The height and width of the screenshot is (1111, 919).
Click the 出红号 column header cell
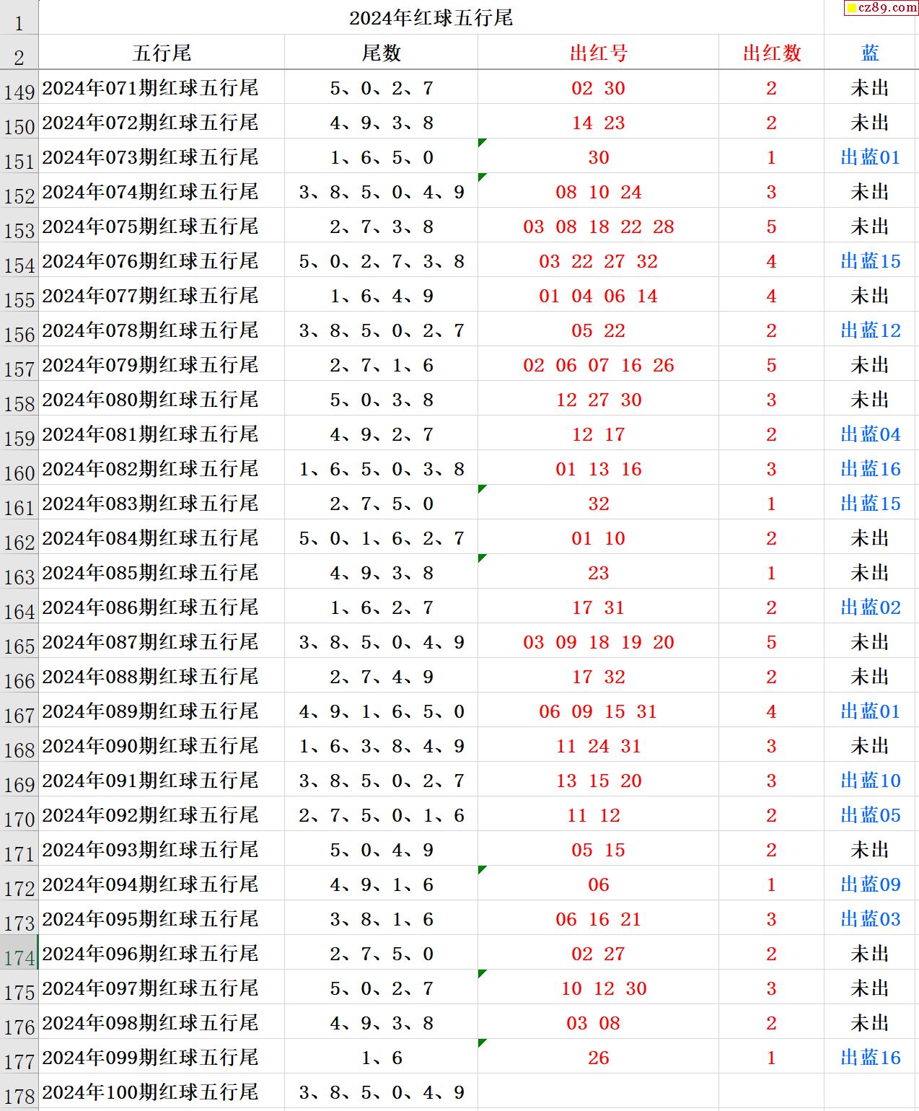[x=598, y=53]
